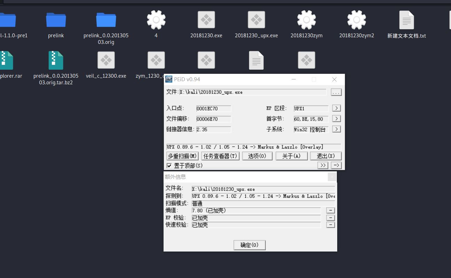The width and height of the screenshot is (451, 278).
Task: Confirm the extra info dialog with 确定(O)
Action: 250,245
